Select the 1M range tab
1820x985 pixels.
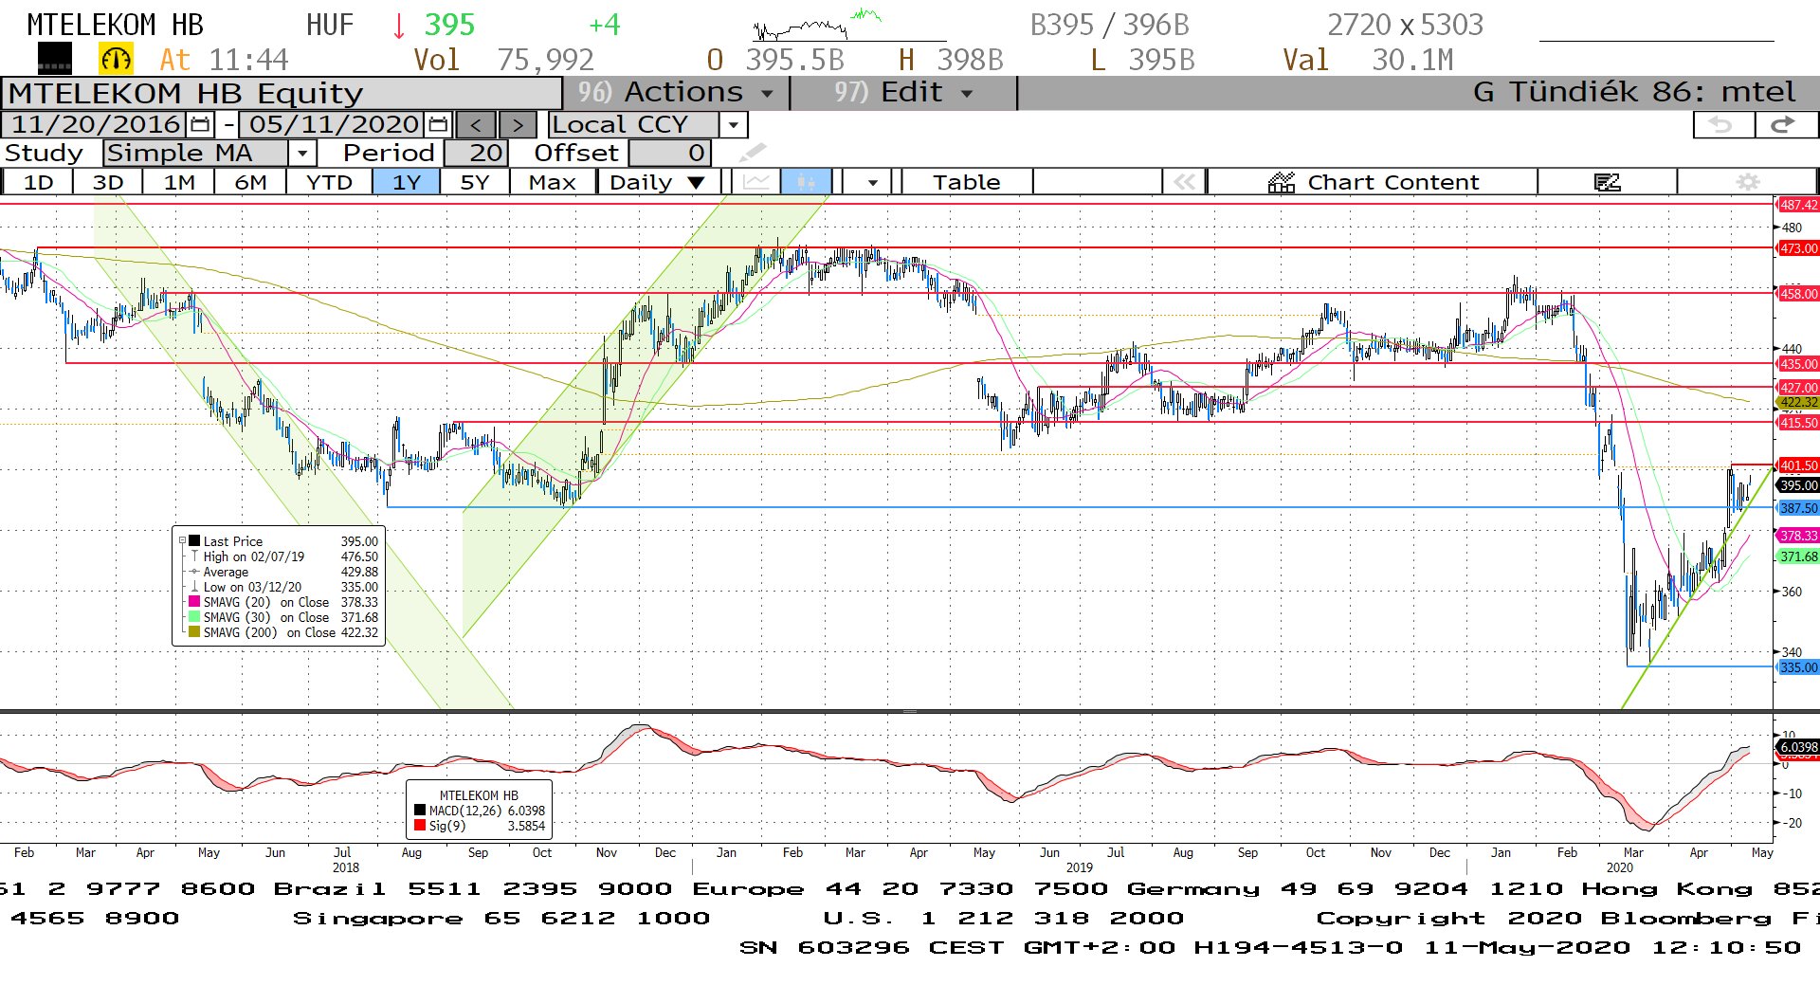coord(179,181)
